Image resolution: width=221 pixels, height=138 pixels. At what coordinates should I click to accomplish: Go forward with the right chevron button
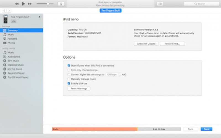(x=9, y=10)
